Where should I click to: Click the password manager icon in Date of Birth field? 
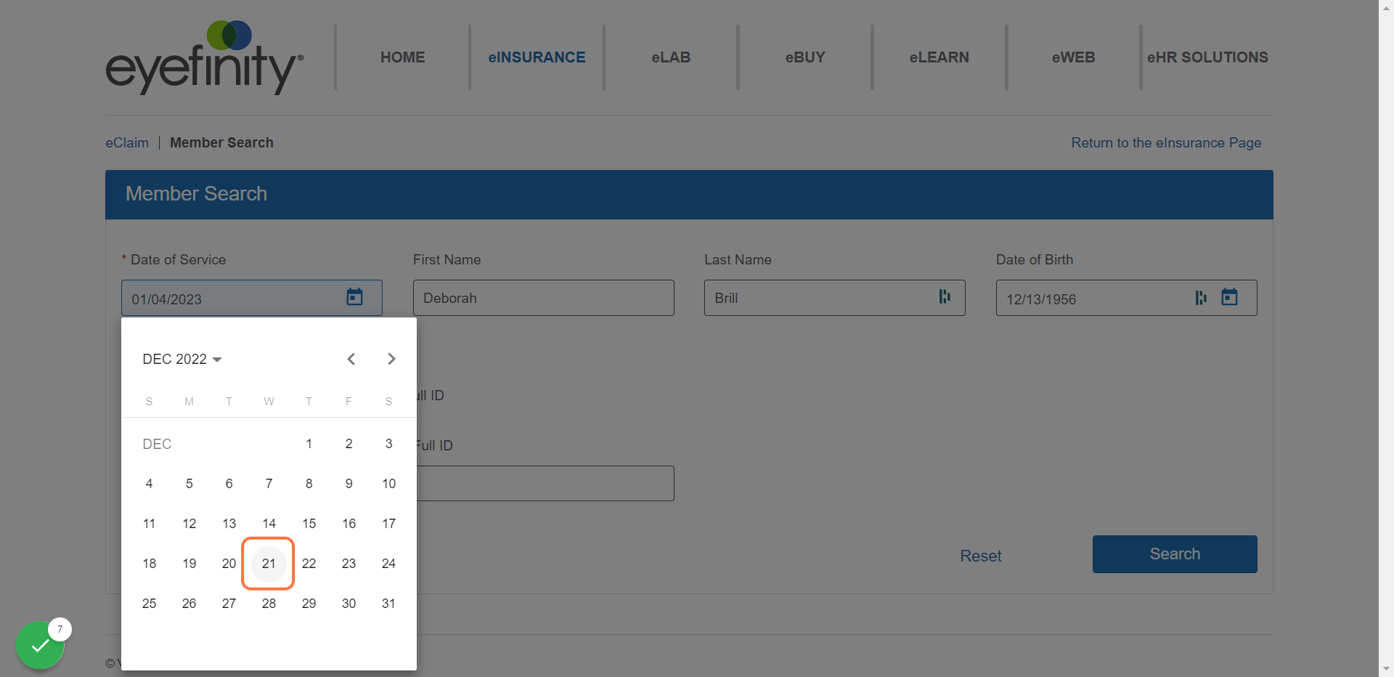pos(1201,298)
